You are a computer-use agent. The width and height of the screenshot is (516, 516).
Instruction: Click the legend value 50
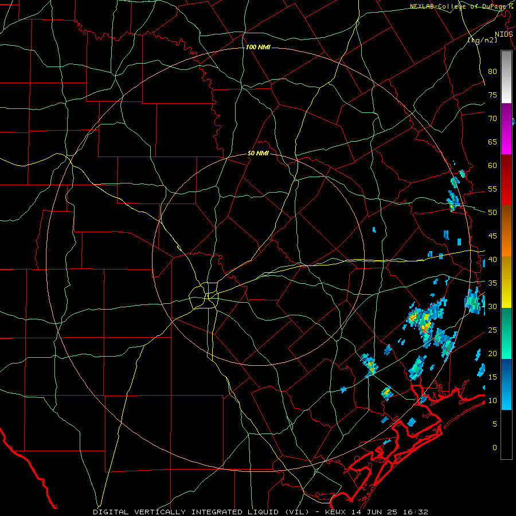[x=492, y=212]
